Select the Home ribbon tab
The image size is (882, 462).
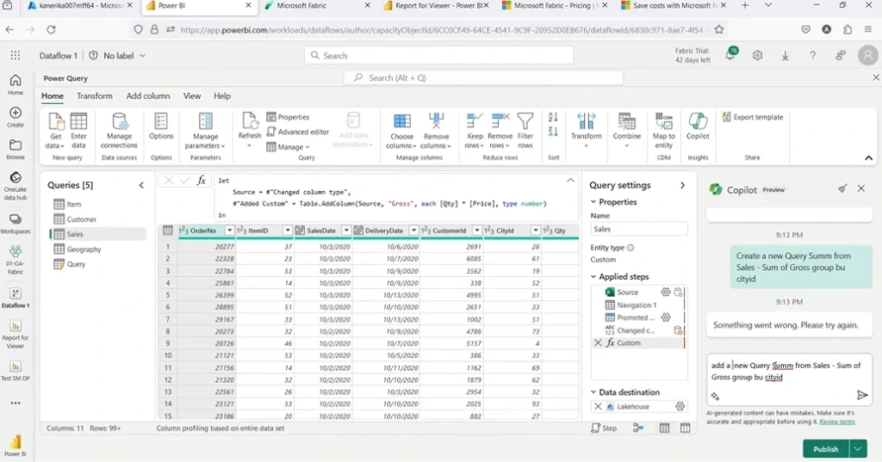point(53,96)
